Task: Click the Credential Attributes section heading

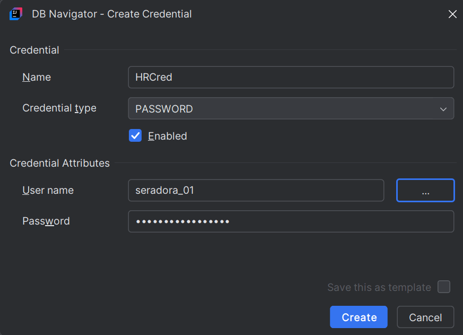Action: coord(59,163)
